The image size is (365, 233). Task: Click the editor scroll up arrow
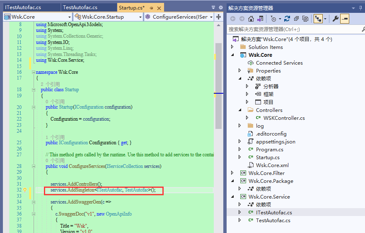tap(218, 25)
